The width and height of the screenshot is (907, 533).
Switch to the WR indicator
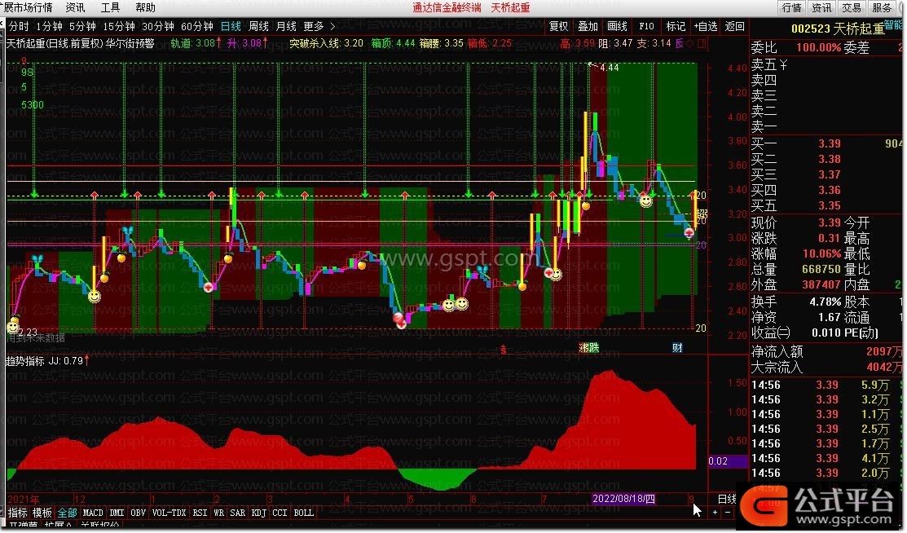[x=218, y=513]
